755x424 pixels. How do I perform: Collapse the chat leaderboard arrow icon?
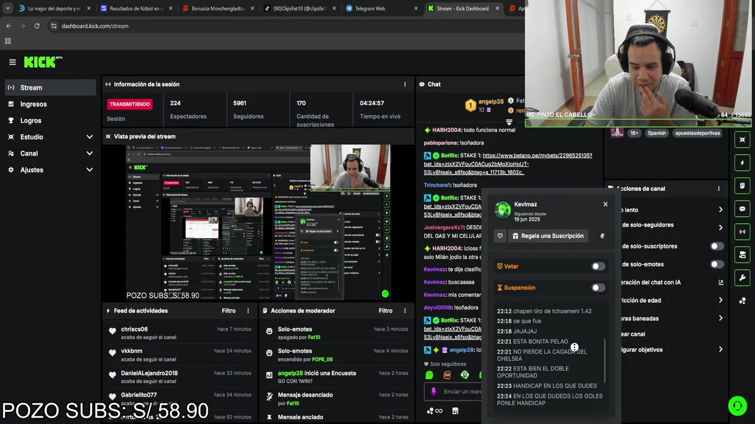(x=509, y=122)
